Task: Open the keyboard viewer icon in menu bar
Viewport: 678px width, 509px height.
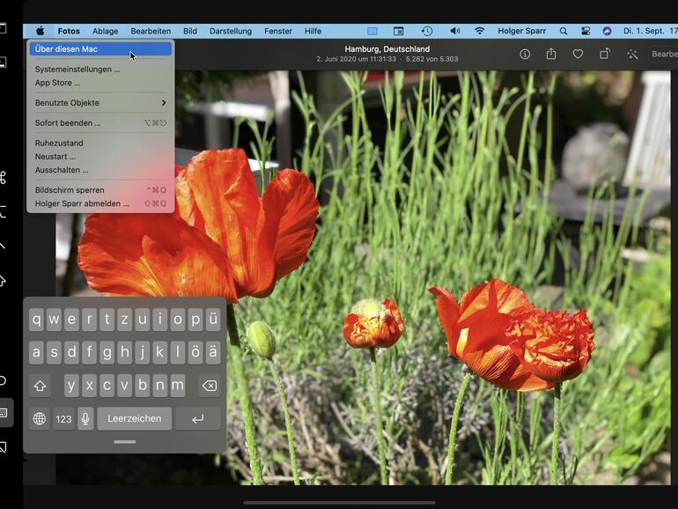Action: [398, 31]
